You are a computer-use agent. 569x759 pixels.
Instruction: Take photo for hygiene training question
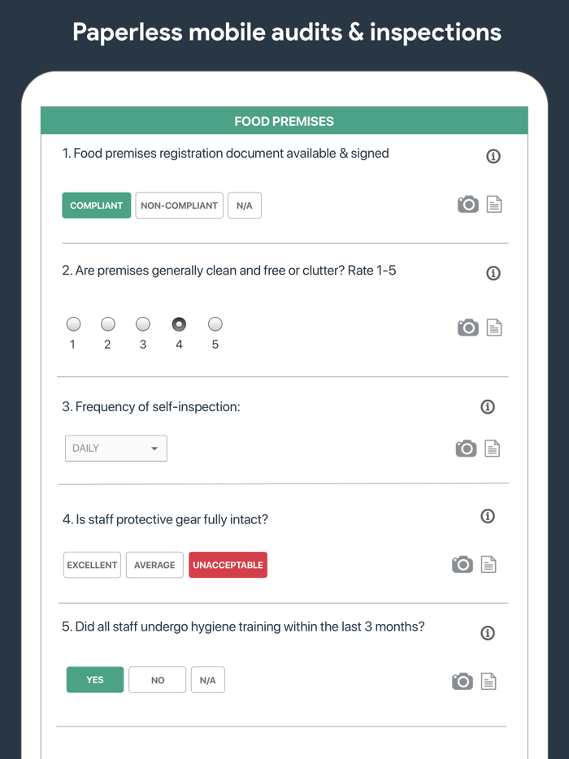click(x=463, y=681)
